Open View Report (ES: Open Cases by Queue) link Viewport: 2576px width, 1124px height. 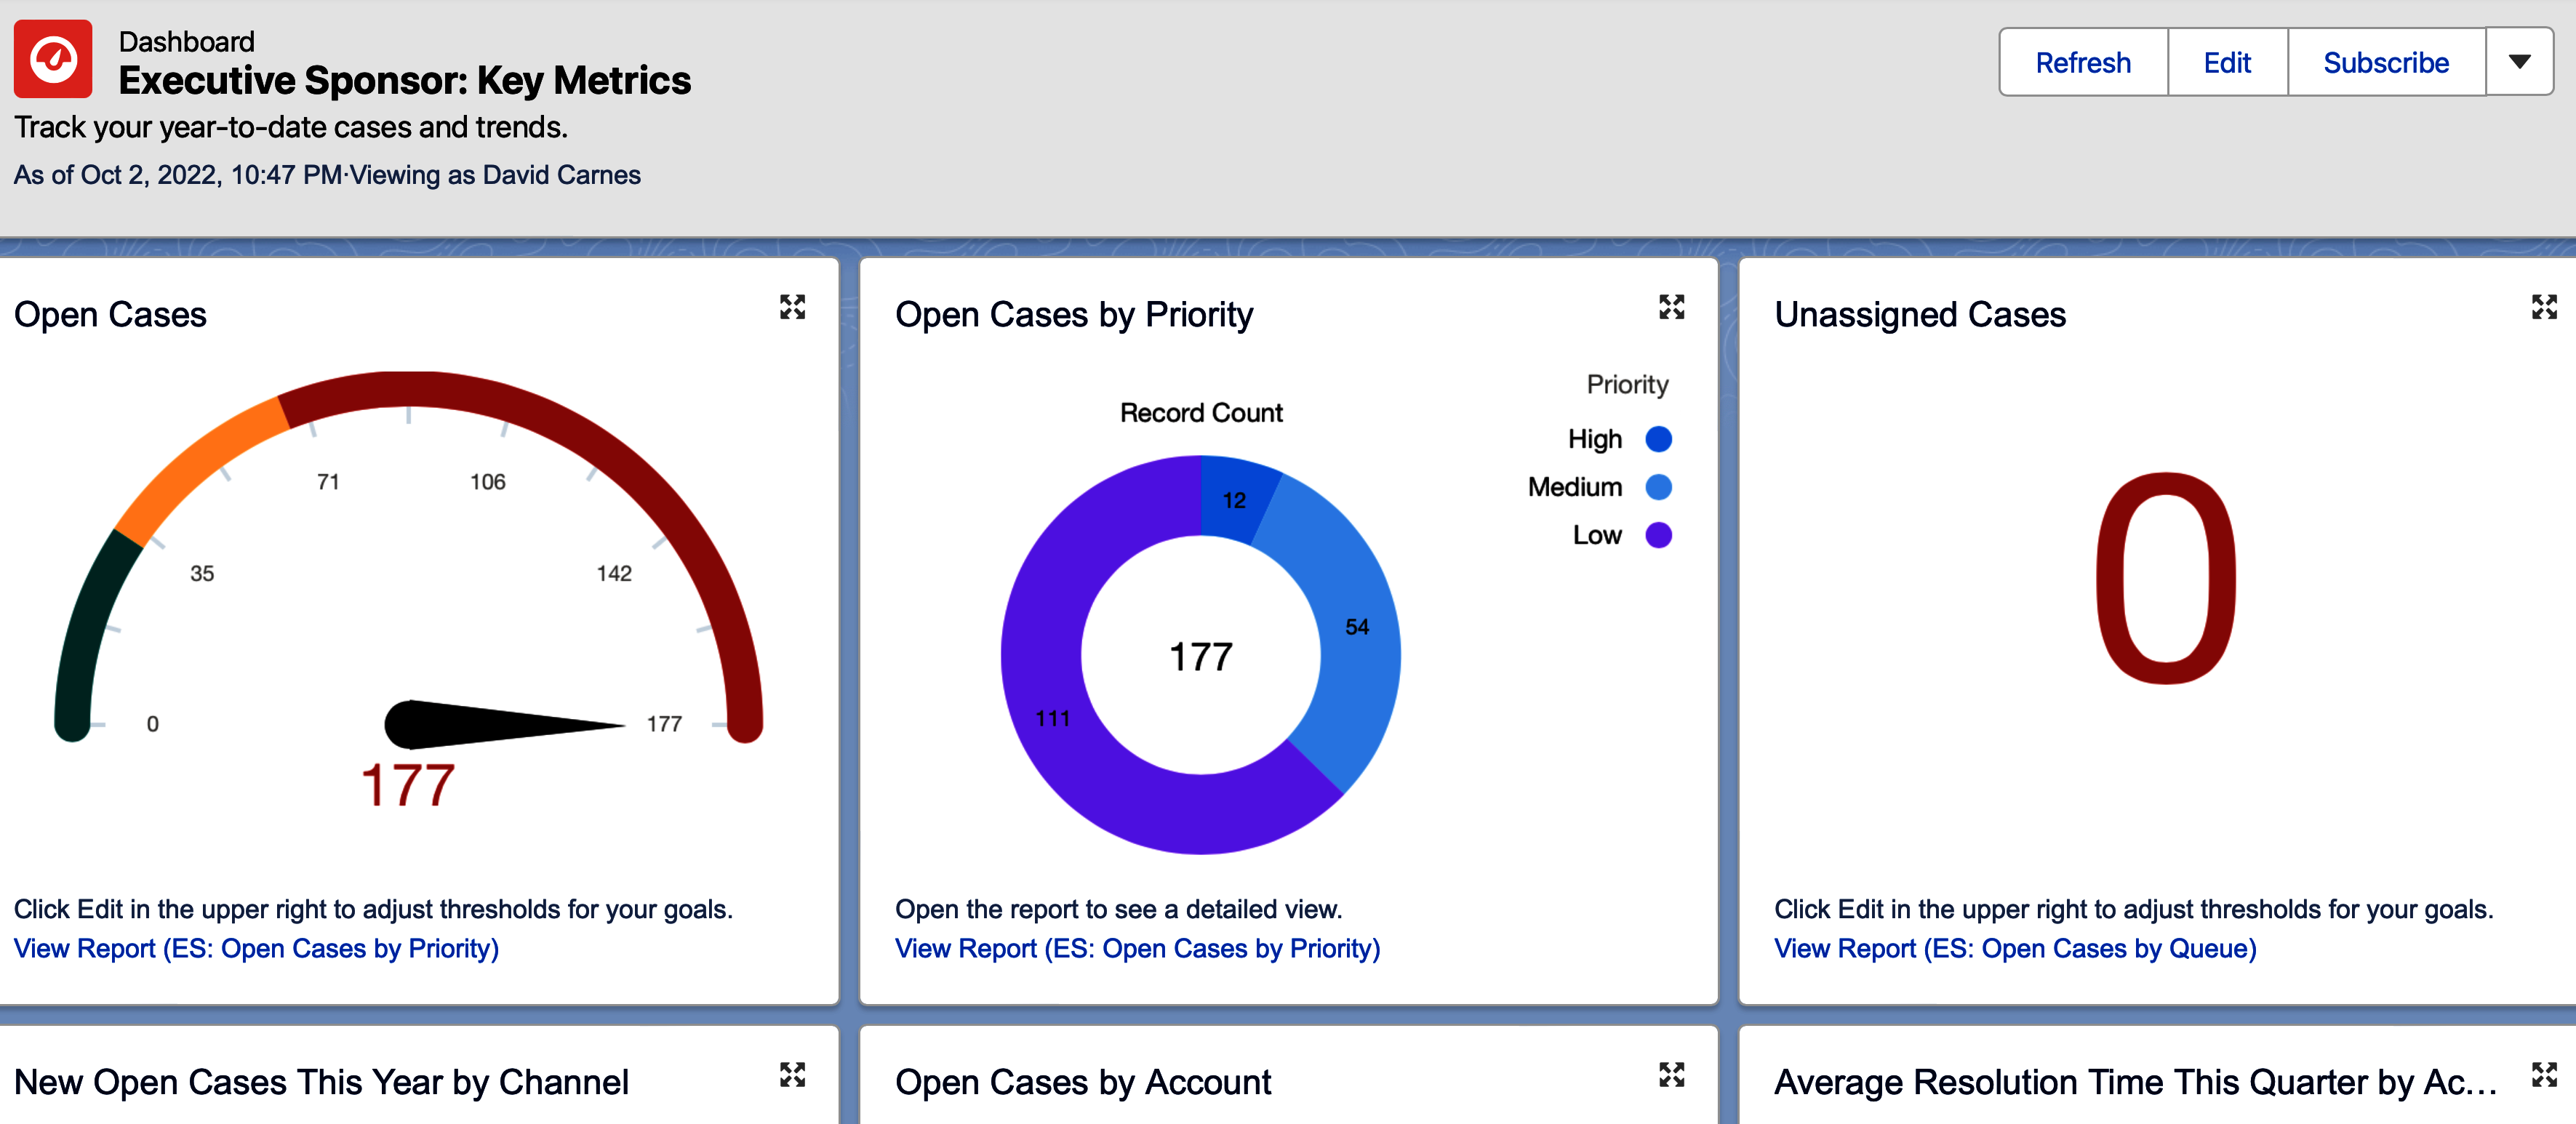[x=2015, y=948]
